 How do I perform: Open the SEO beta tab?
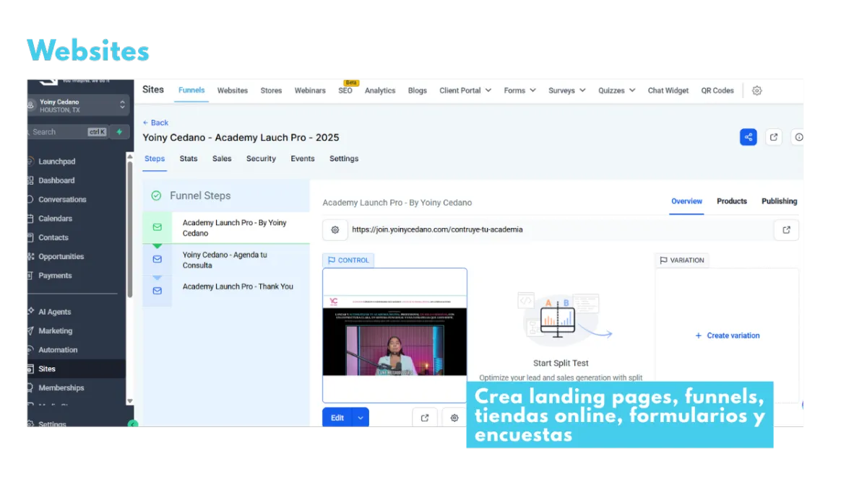point(345,90)
